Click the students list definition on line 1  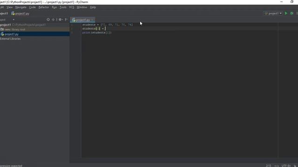(108, 25)
